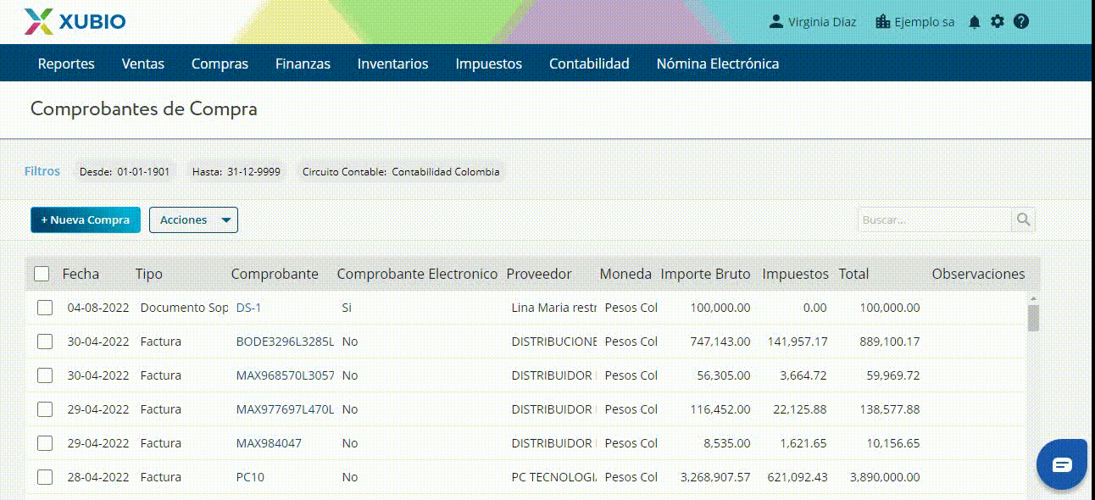Viewport: 1095px width, 500px height.
Task: Sort by the Observaciones column header
Action: (978, 274)
